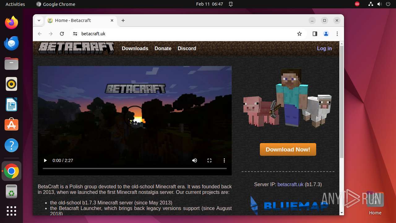View site information icon in address bar
The height and width of the screenshot is (223, 396).
pyautogui.click(x=75, y=34)
